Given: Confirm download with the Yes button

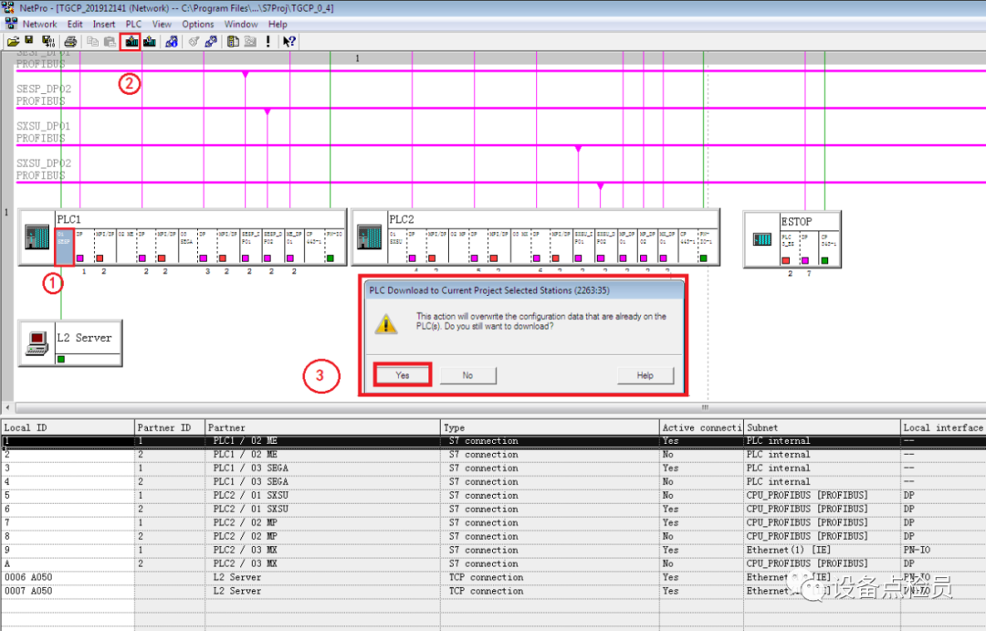Looking at the screenshot, I should 403,375.
